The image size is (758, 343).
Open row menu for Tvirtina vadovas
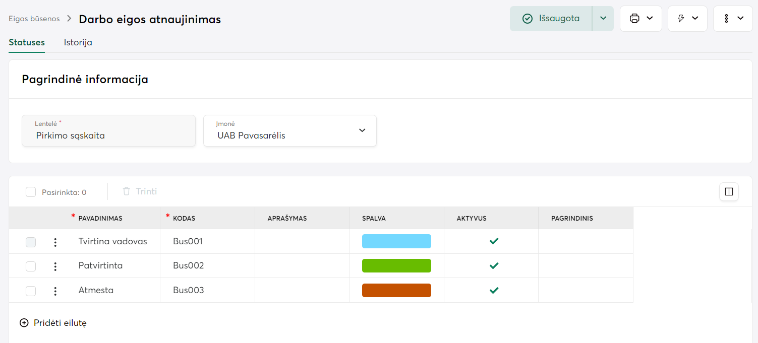click(x=55, y=242)
